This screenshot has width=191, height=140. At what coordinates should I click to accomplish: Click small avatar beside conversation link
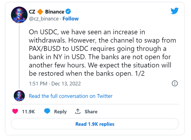(x=19, y=96)
